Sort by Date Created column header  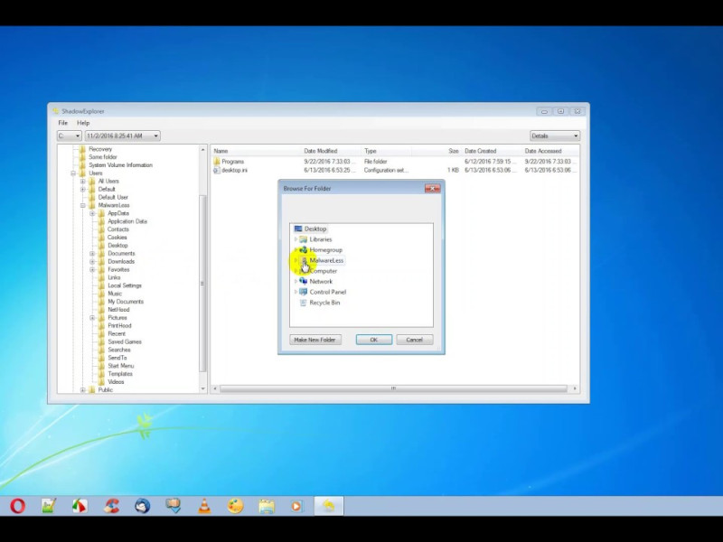(x=492, y=151)
